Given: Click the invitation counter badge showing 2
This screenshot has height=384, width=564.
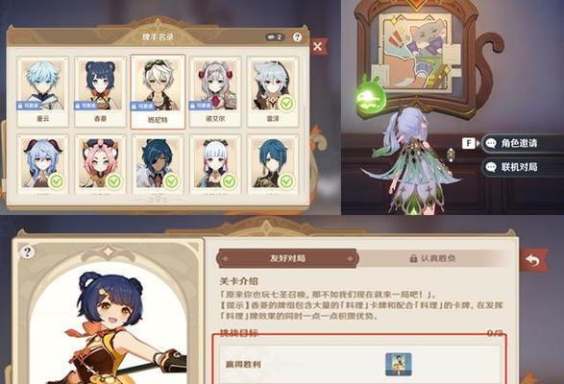Looking at the screenshot, I should [x=275, y=37].
